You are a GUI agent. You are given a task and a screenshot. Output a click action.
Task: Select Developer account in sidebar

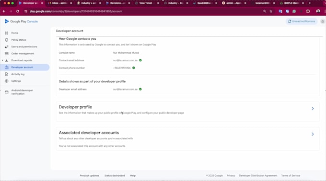click(x=24, y=67)
